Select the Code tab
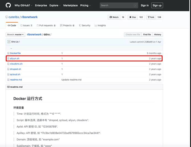 [x=12, y=26]
